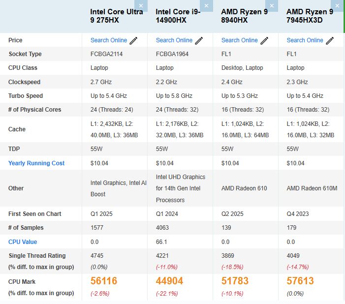The width and height of the screenshot is (345, 304).
Task: Select the AMD Ryzen 9 8940HX heading
Action: click(245, 16)
